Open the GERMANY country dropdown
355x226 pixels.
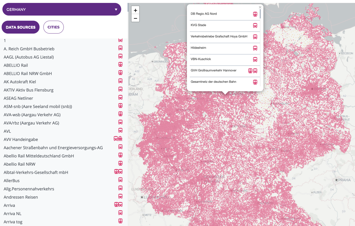coord(62,9)
